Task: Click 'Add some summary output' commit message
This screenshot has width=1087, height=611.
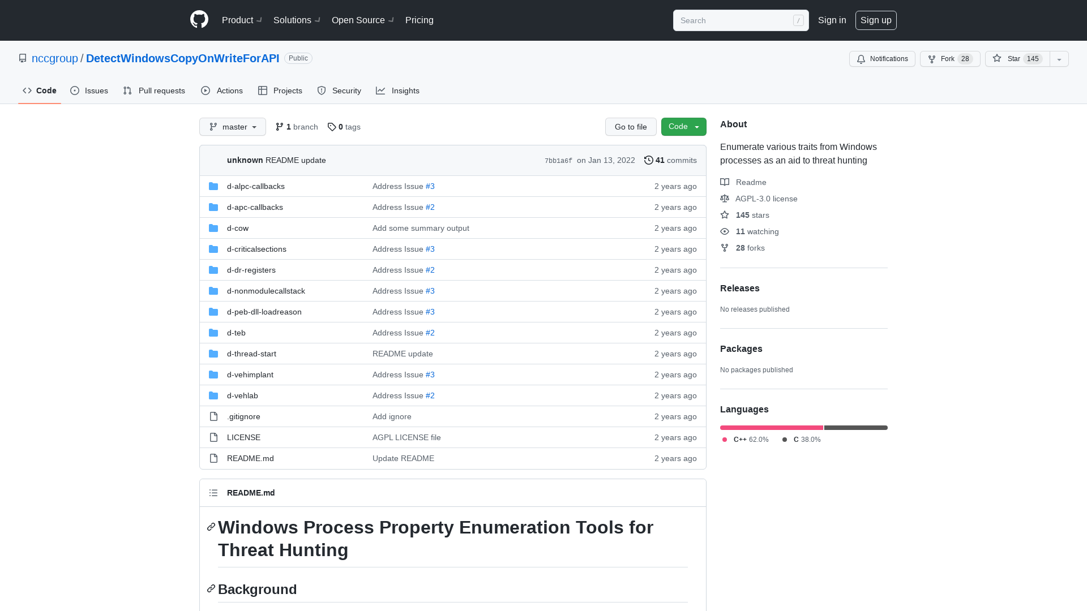Action: tap(421, 228)
